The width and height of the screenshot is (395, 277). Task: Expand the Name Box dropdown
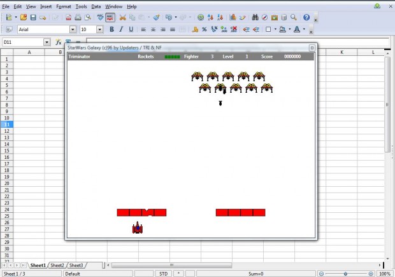click(x=47, y=42)
